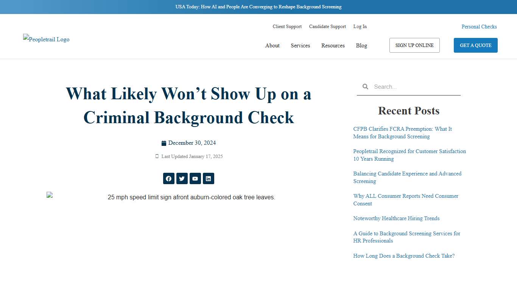Screen dimensions: 517x291
Task: Open the Log In menu item
Action: 360,27
